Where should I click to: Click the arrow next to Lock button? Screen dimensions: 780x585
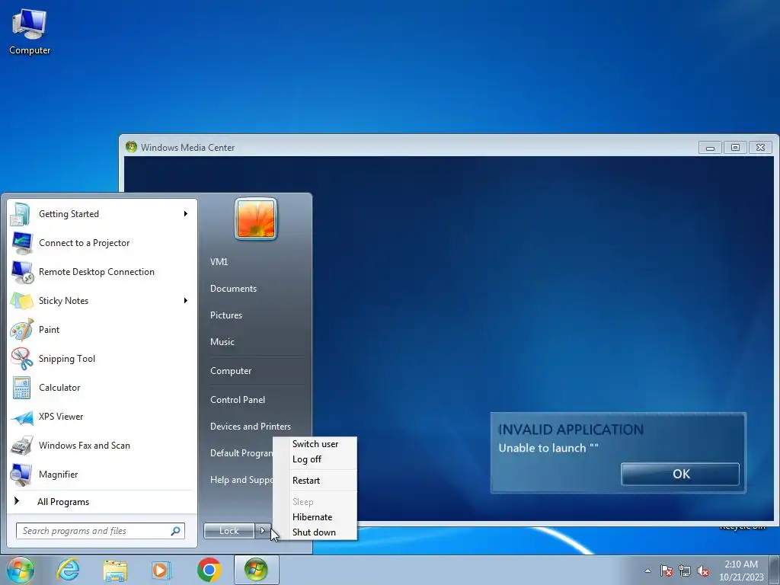[263, 531]
